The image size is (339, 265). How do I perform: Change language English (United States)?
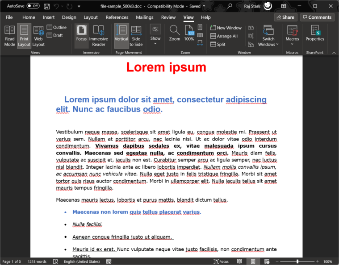tap(82, 261)
